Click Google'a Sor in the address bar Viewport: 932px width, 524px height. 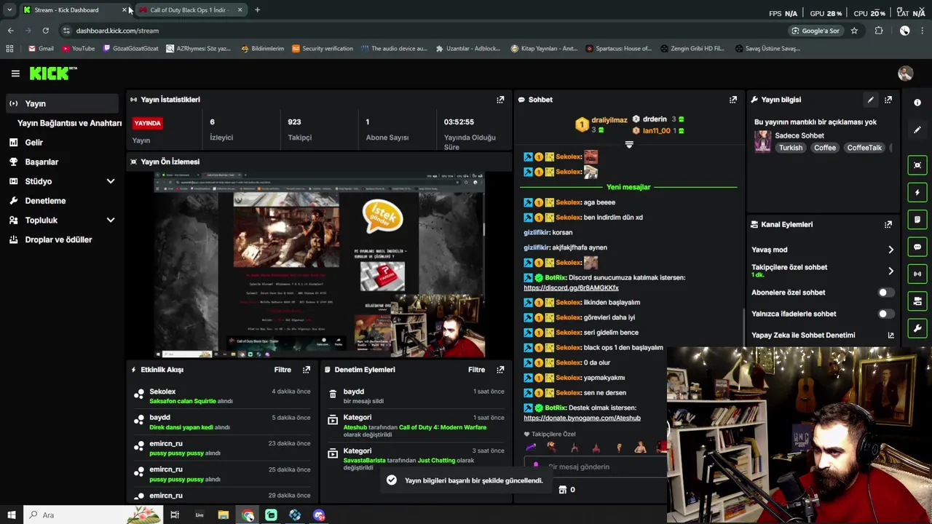coord(815,31)
